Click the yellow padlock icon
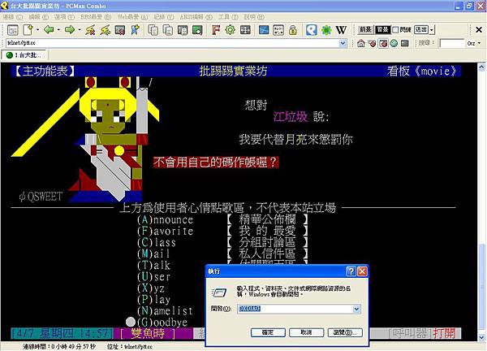Screen dimensions: 487x351 coord(292,30)
